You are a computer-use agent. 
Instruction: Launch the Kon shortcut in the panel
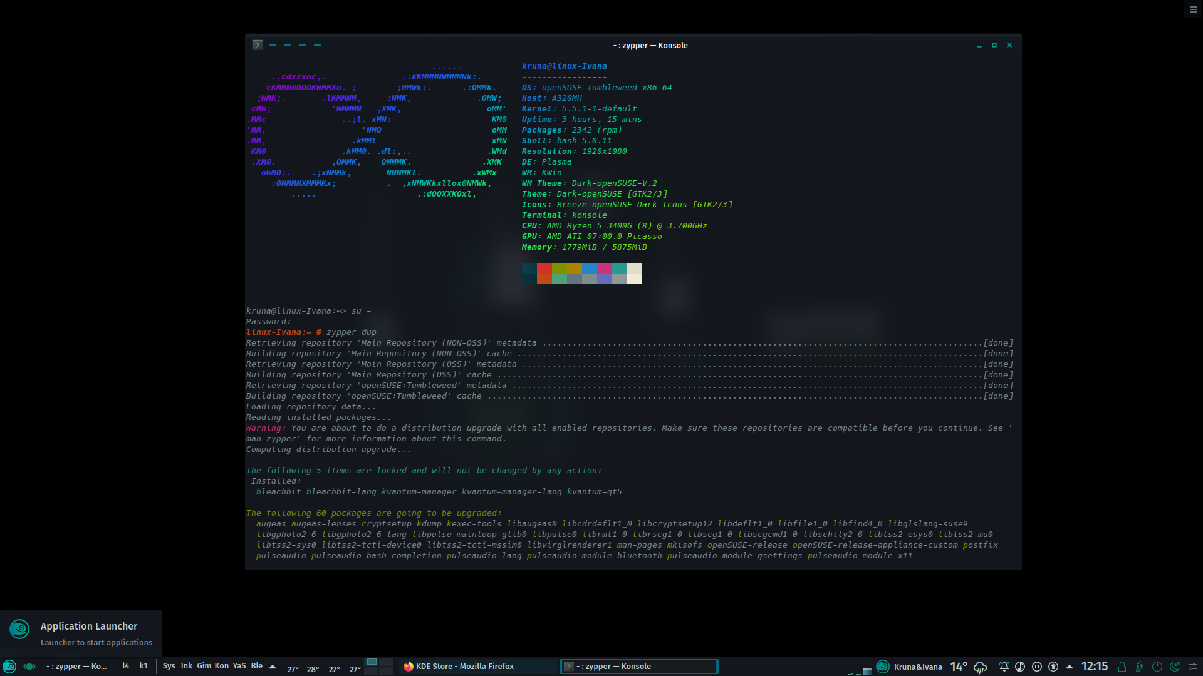pyautogui.click(x=222, y=666)
